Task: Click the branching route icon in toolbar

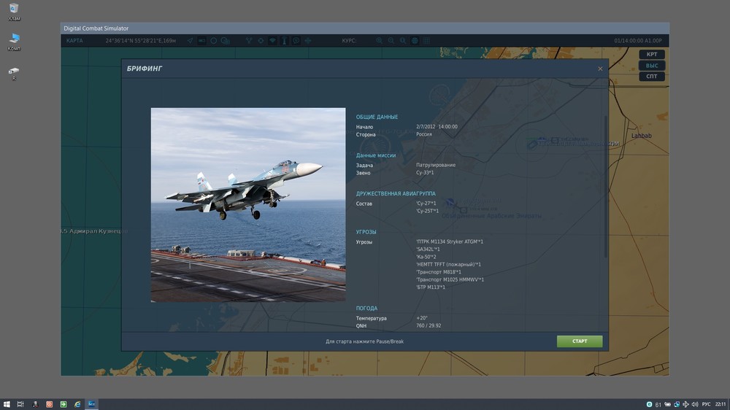Action: click(248, 41)
